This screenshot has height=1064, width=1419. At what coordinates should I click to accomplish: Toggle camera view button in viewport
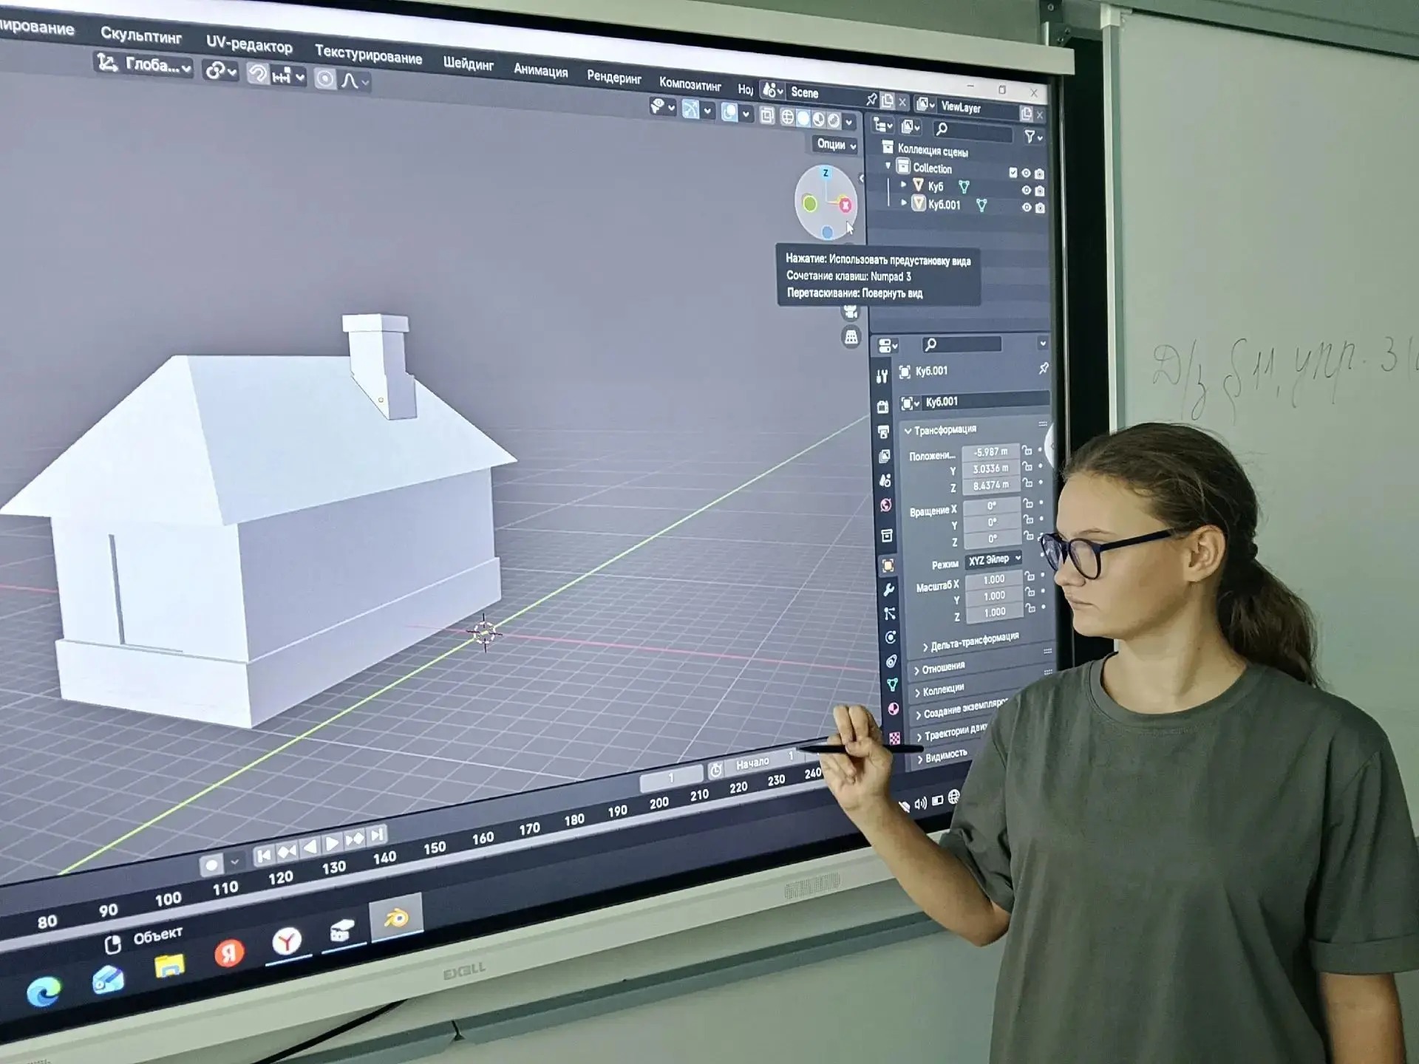851,313
